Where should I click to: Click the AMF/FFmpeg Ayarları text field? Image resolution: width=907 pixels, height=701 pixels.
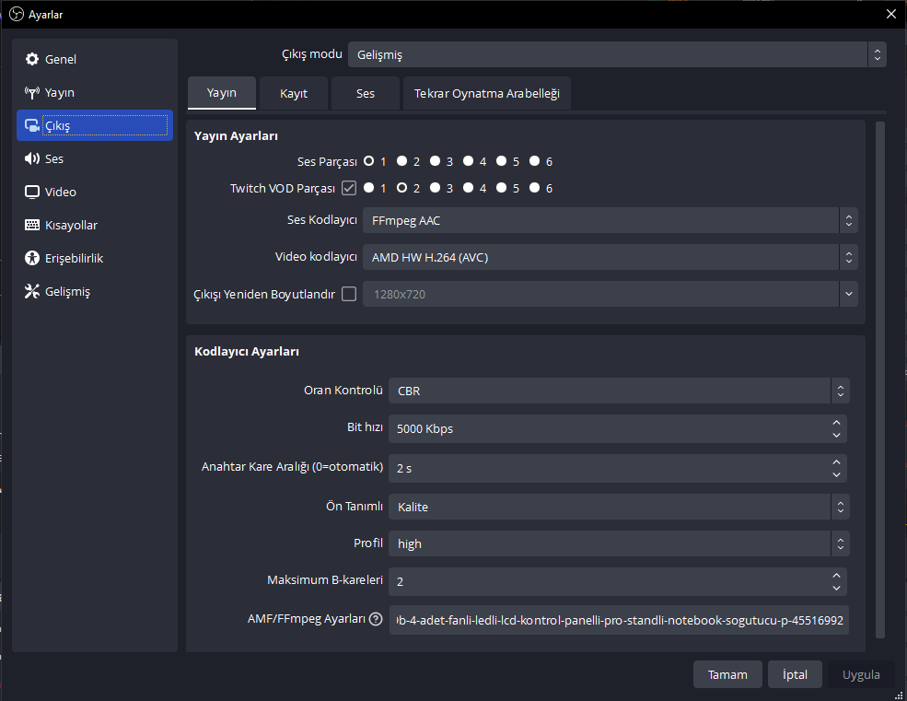tap(618, 620)
